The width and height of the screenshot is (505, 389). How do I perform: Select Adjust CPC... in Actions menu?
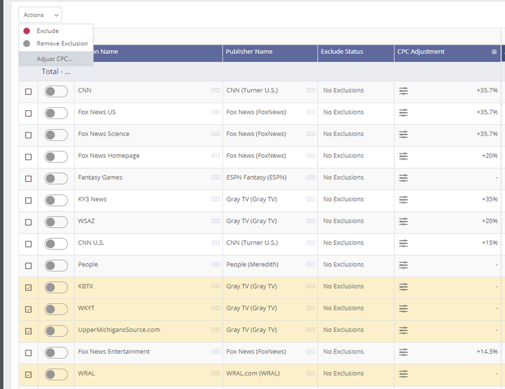click(55, 59)
